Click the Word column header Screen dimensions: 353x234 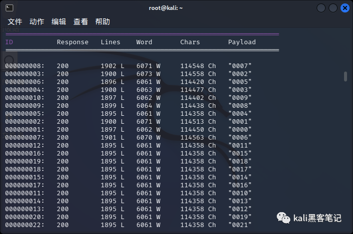click(144, 42)
